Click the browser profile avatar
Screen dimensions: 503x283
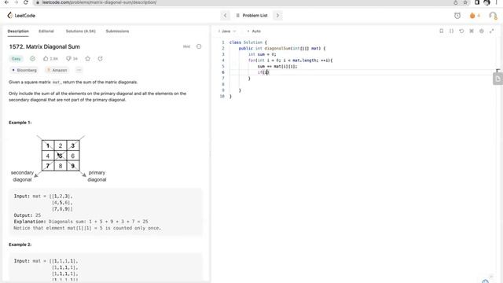486,2
